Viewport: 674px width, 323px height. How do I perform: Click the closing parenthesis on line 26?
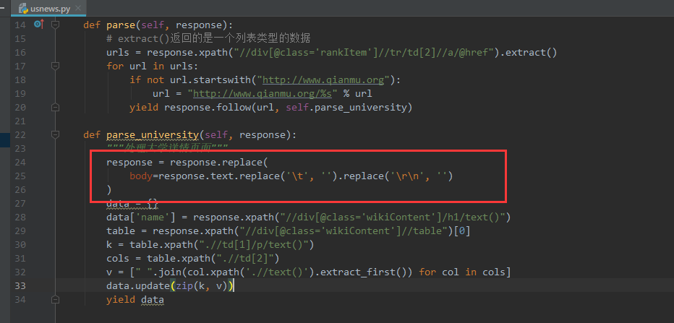[109, 190]
